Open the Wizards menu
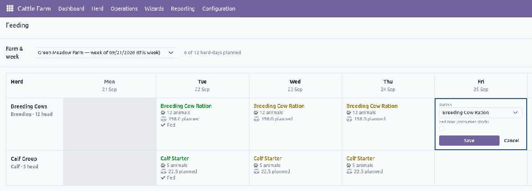Screen dimensions: 532x191 point(154,8)
